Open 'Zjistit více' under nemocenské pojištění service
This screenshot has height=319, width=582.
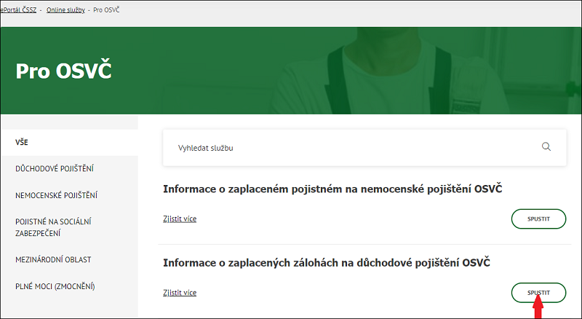pos(180,218)
